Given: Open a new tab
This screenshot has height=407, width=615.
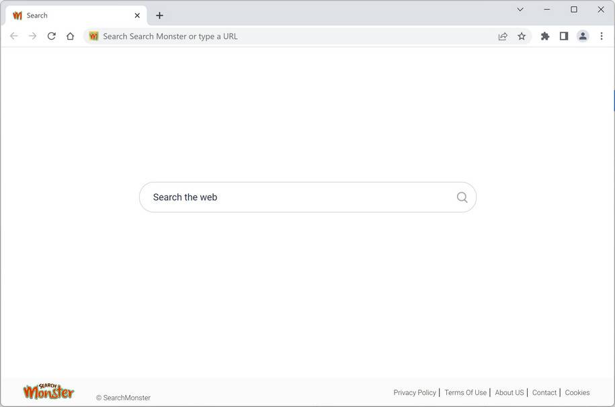Looking at the screenshot, I should coord(159,15).
